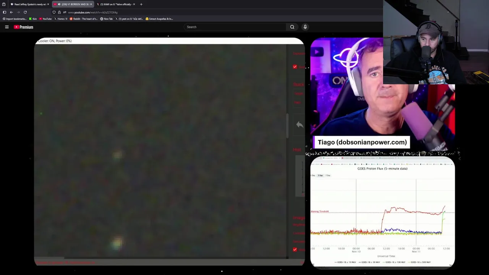Go to YouTube Premium home logo
489x275 pixels.
24,27
